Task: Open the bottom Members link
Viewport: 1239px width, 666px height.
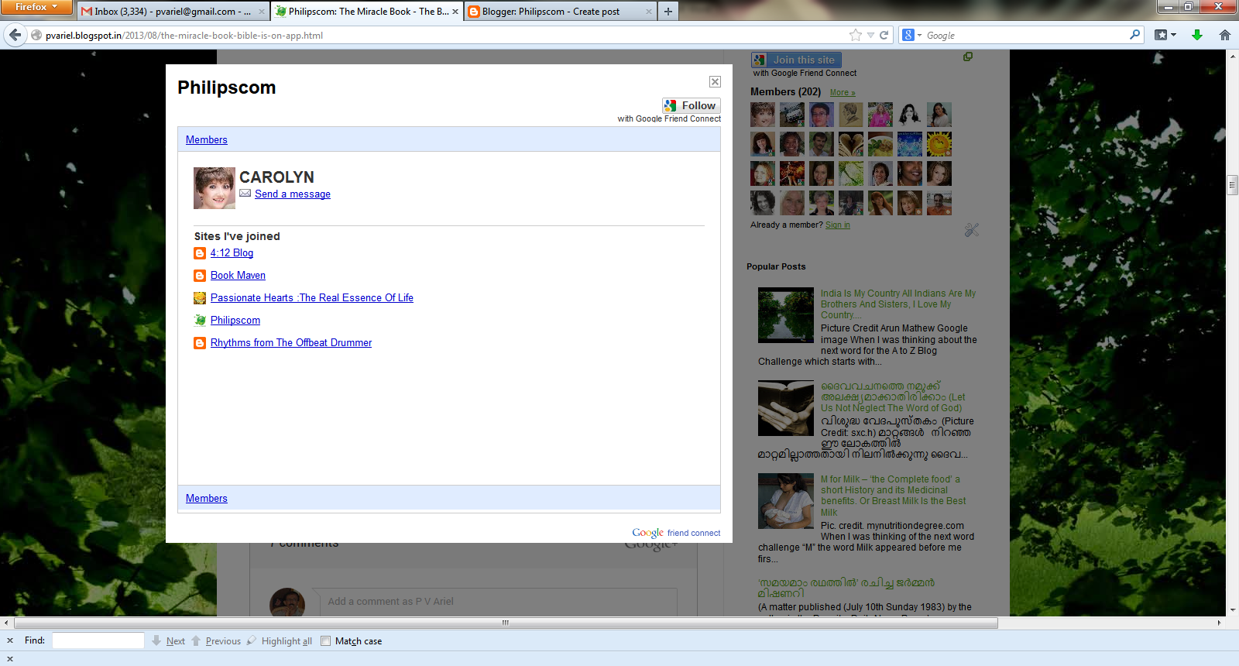Action: 207,499
